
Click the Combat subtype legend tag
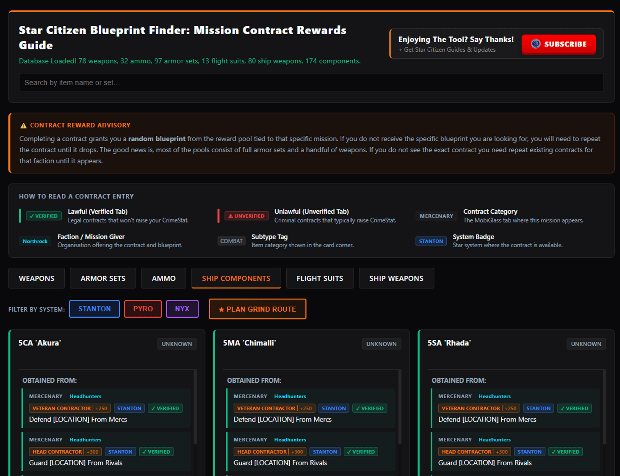click(x=231, y=241)
